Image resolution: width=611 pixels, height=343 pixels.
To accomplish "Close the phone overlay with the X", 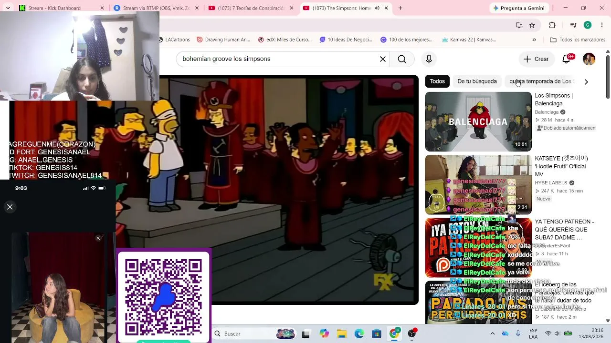I will click(10, 207).
